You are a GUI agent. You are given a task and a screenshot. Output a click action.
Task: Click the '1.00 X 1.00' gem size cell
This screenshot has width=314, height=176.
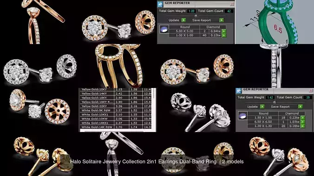coord(184,35)
